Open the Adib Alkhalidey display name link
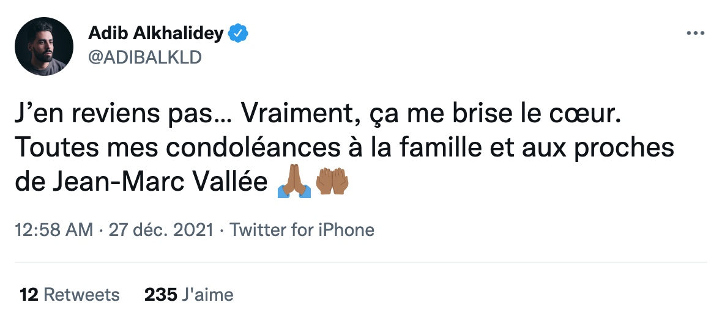The image size is (722, 313). 155,33
